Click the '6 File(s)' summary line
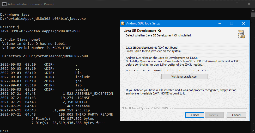This screenshot has width=255, height=133. (63, 118)
